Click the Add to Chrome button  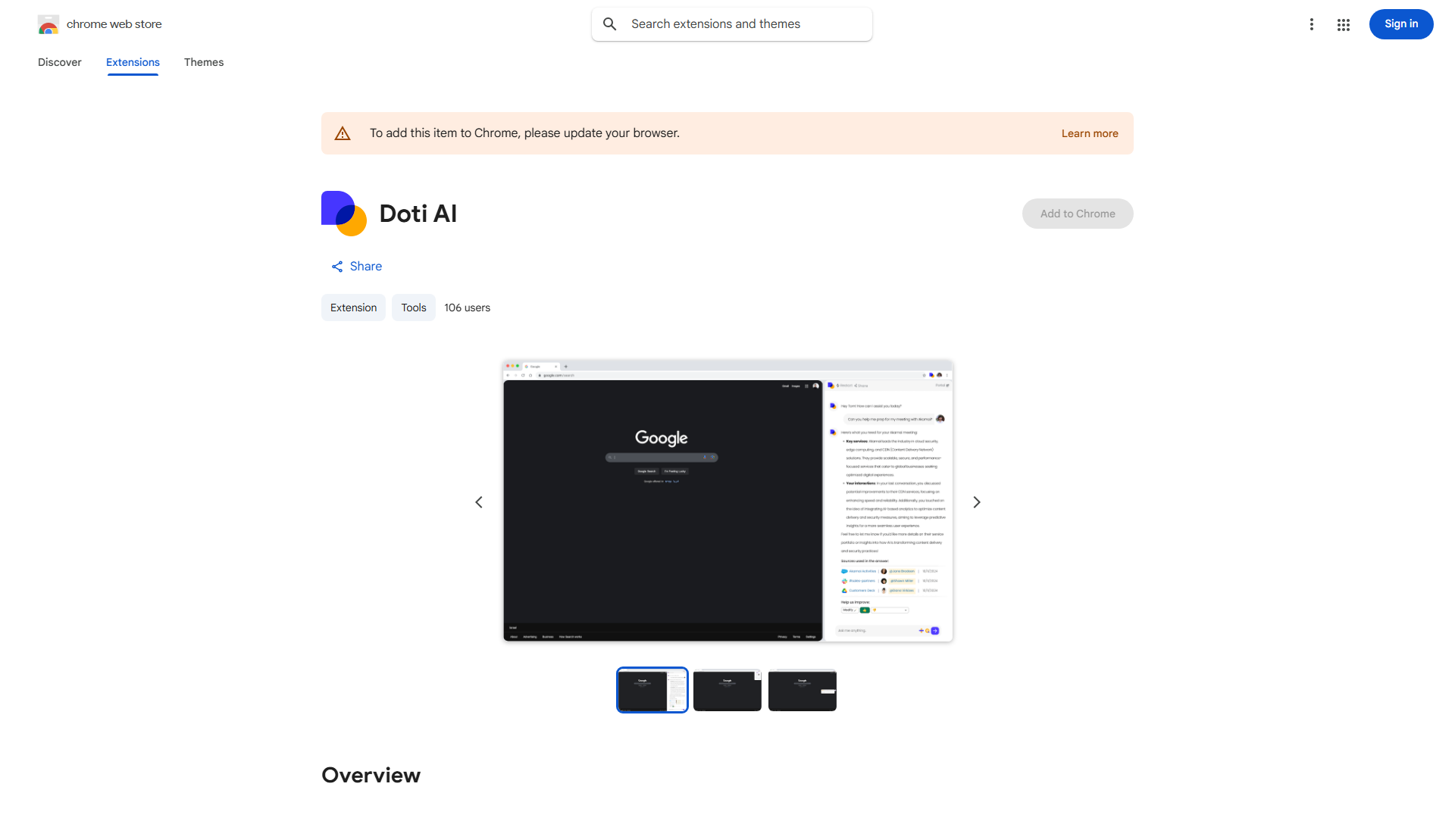(x=1077, y=214)
